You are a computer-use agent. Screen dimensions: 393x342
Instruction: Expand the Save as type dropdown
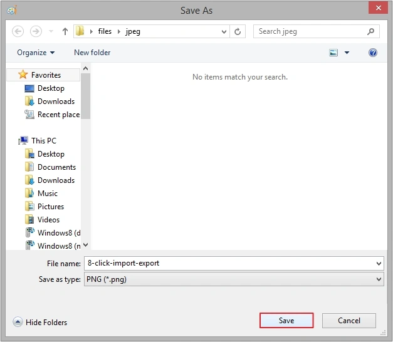point(379,279)
